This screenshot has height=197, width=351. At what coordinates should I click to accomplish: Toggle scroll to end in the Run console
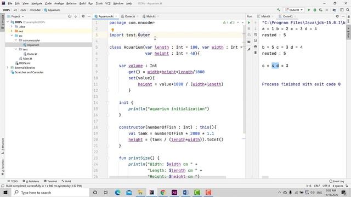pos(256,40)
